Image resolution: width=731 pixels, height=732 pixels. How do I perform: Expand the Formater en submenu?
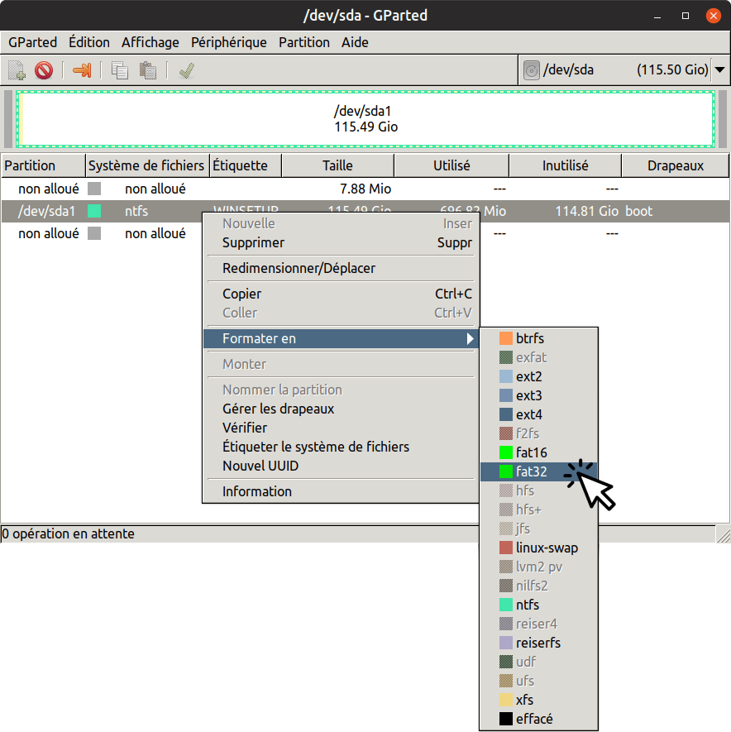tap(341, 338)
